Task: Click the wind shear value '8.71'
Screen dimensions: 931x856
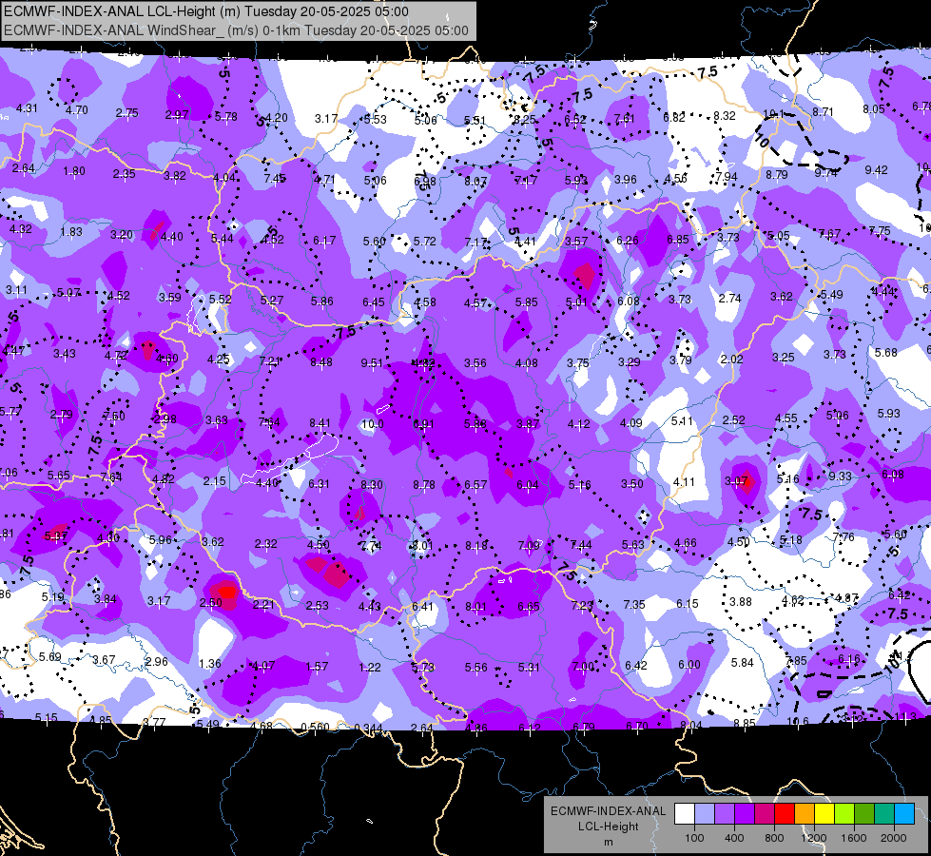Action: 823,111
